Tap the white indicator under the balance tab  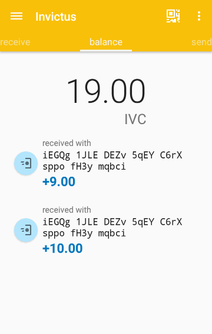click(x=106, y=50)
